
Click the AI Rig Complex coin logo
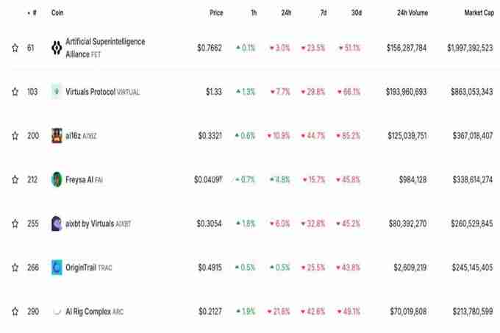coord(57,312)
